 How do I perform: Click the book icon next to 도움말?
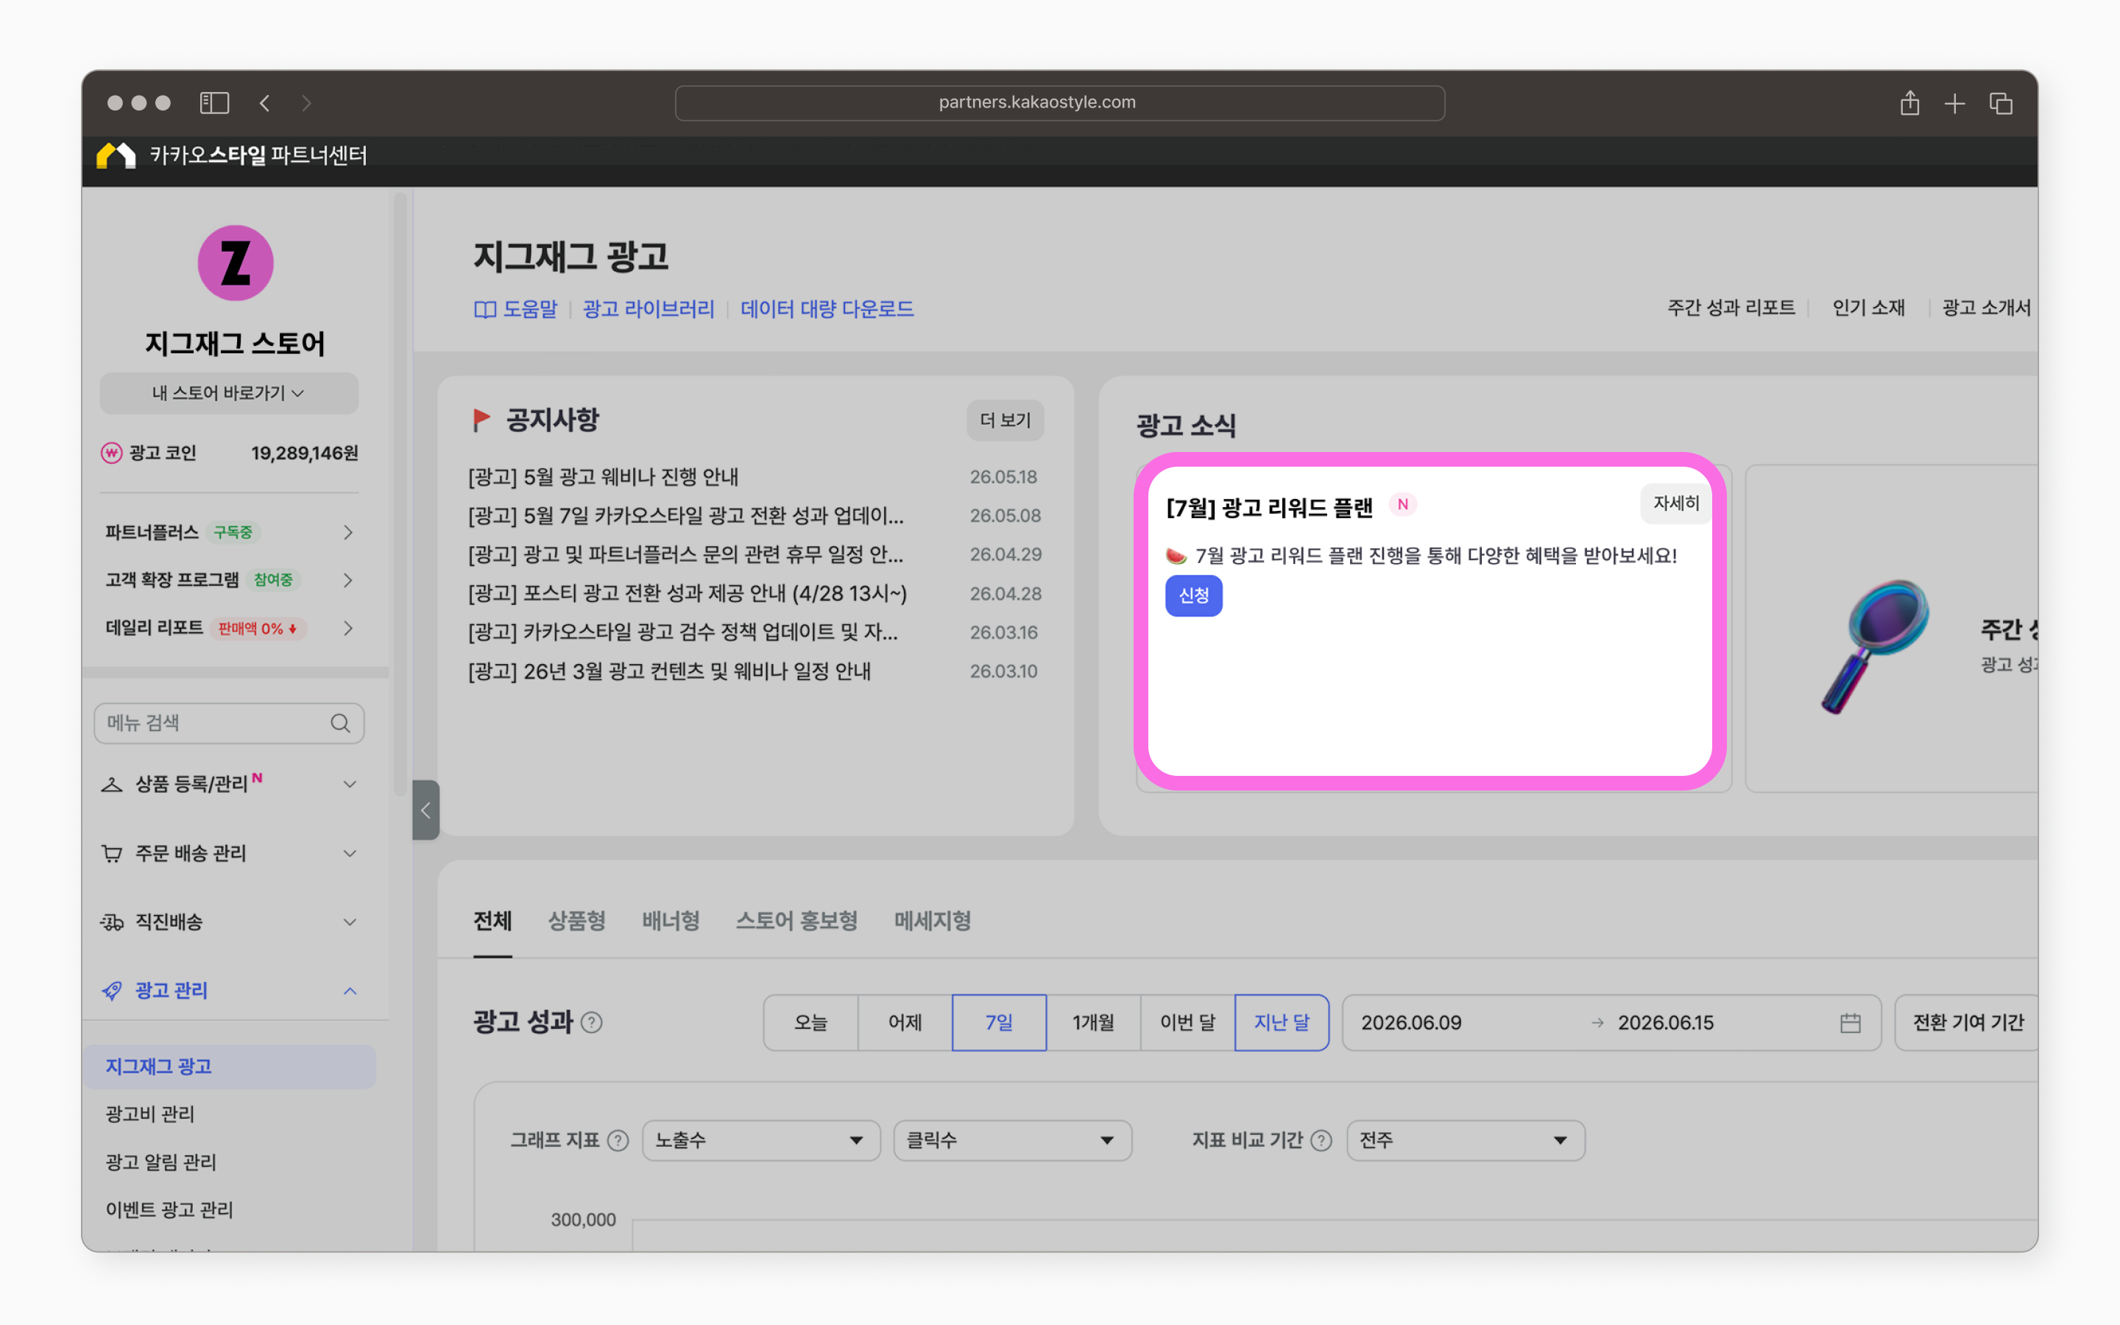tap(484, 309)
